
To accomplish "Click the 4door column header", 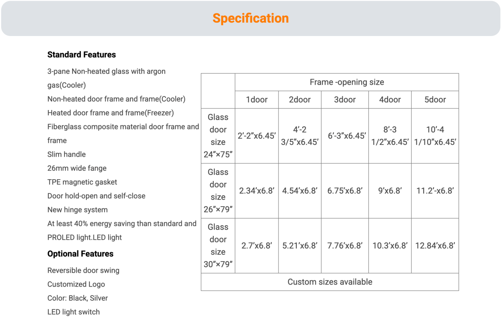I will [390, 100].
